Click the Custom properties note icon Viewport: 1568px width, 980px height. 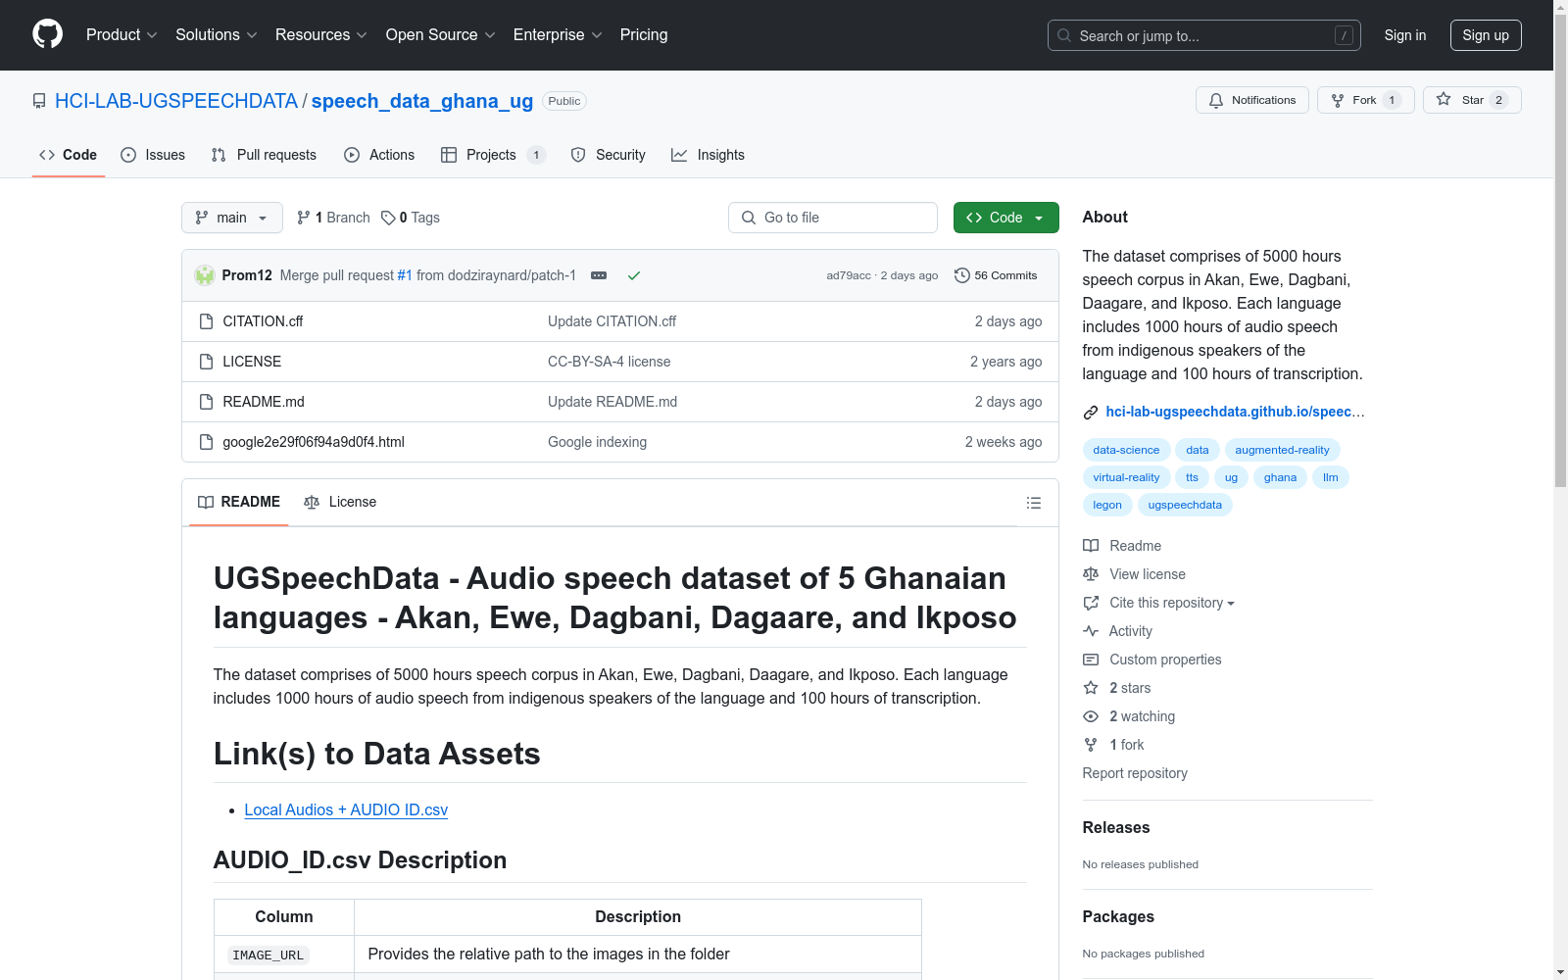pyautogui.click(x=1091, y=660)
